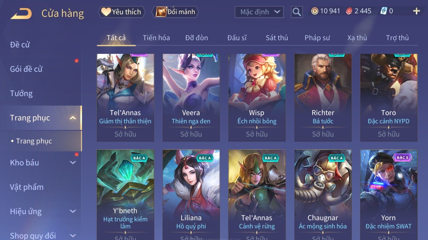
Task: Select the Trang phục sub-item
Action: point(34,141)
